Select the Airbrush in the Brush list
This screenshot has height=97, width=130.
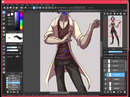coord(13,85)
